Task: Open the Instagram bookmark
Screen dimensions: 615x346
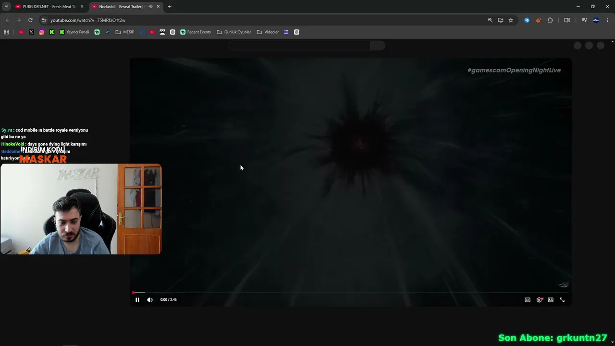Action: (42, 32)
